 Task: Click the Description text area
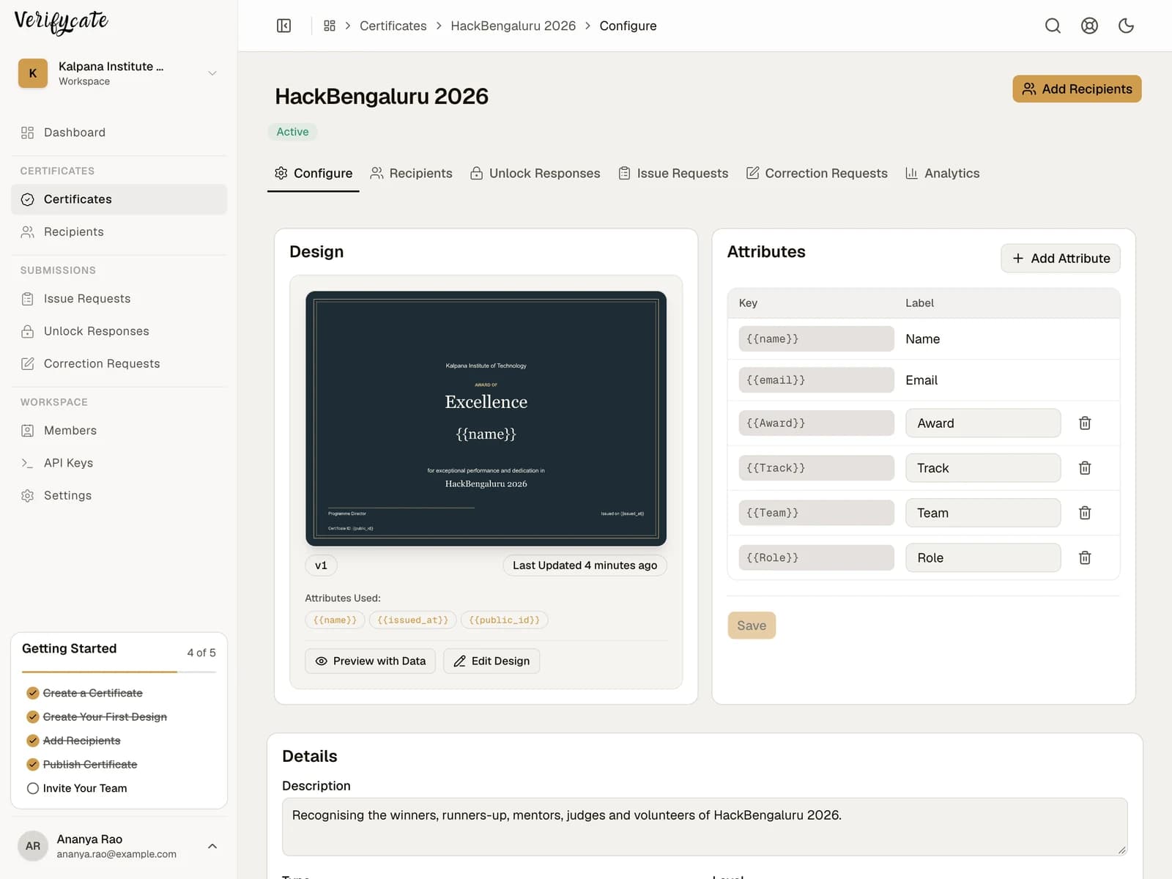[x=705, y=827]
